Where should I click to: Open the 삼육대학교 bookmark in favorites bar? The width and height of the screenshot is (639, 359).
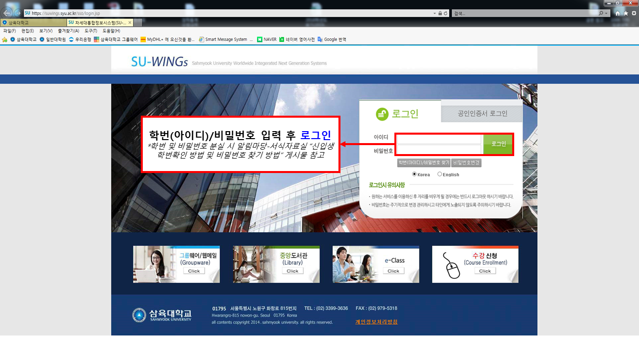click(x=23, y=39)
